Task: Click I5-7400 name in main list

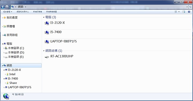Action: tap(56, 32)
